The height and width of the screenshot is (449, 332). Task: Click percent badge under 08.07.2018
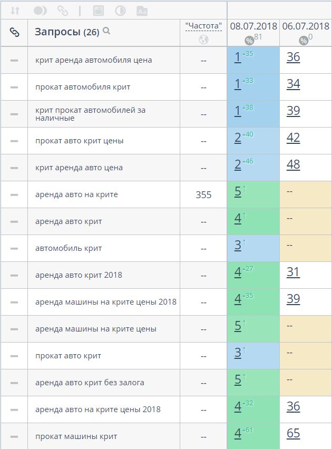tap(249, 41)
